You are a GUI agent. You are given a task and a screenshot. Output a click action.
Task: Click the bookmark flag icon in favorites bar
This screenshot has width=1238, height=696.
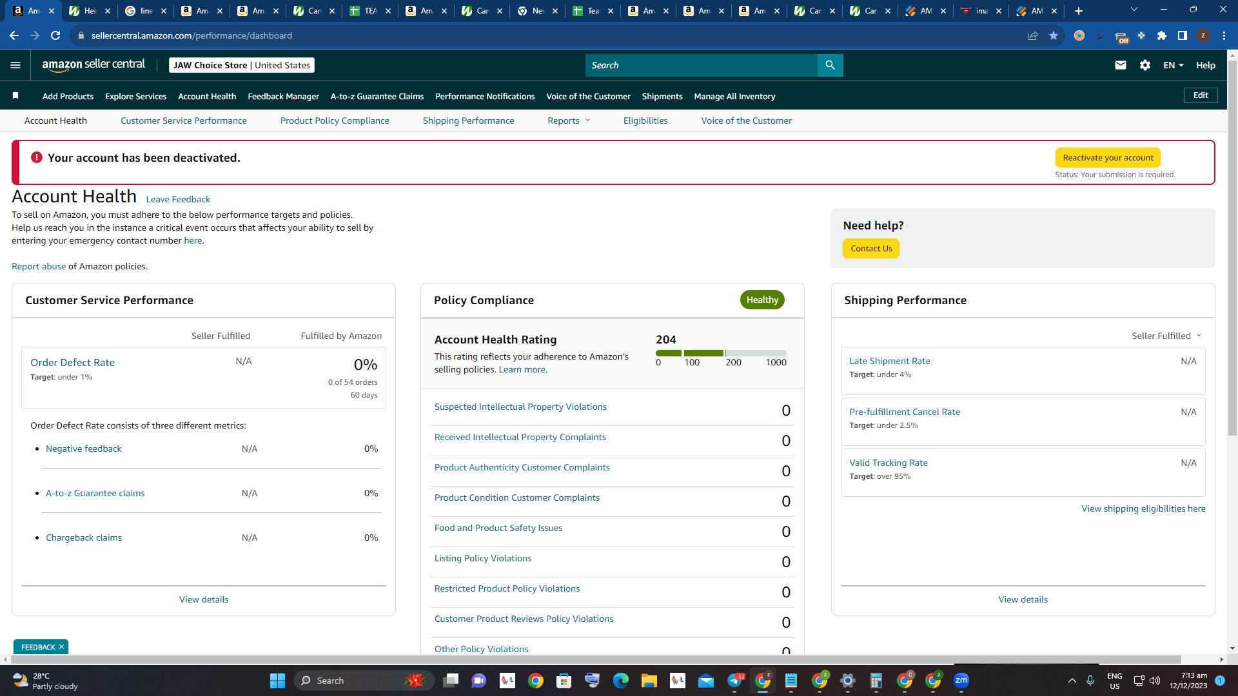[x=15, y=96]
